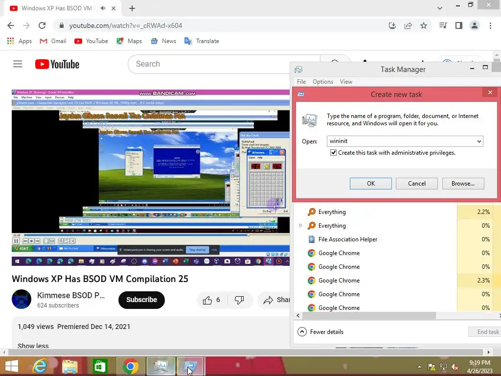Image resolution: width=501 pixels, height=376 pixels.
Task: Open the YouTube bookmark
Action: pos(91,41)
